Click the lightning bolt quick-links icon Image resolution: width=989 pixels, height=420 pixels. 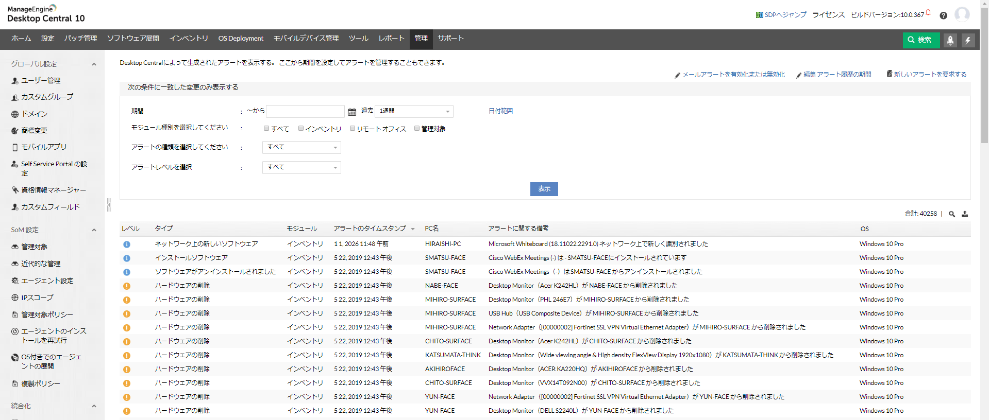point(968,40)
